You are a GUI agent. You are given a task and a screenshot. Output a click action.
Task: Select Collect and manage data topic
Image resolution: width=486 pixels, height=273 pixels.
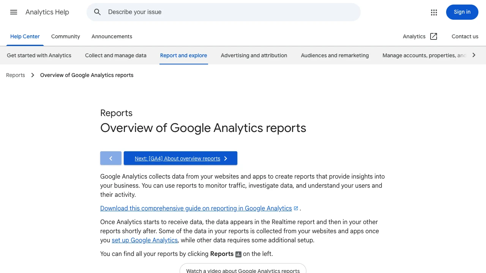(x=116, y=55)
